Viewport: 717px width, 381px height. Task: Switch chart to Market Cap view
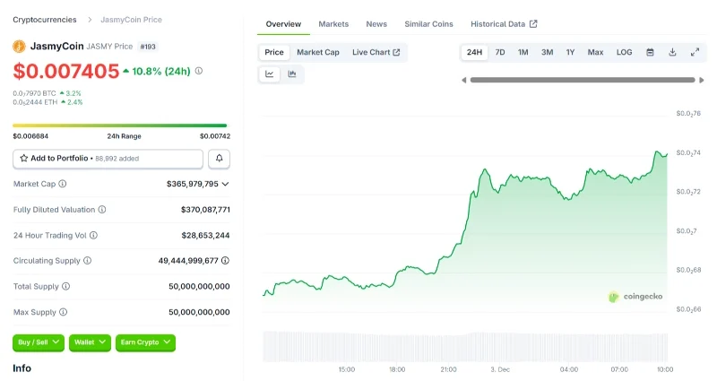[317, 52]
